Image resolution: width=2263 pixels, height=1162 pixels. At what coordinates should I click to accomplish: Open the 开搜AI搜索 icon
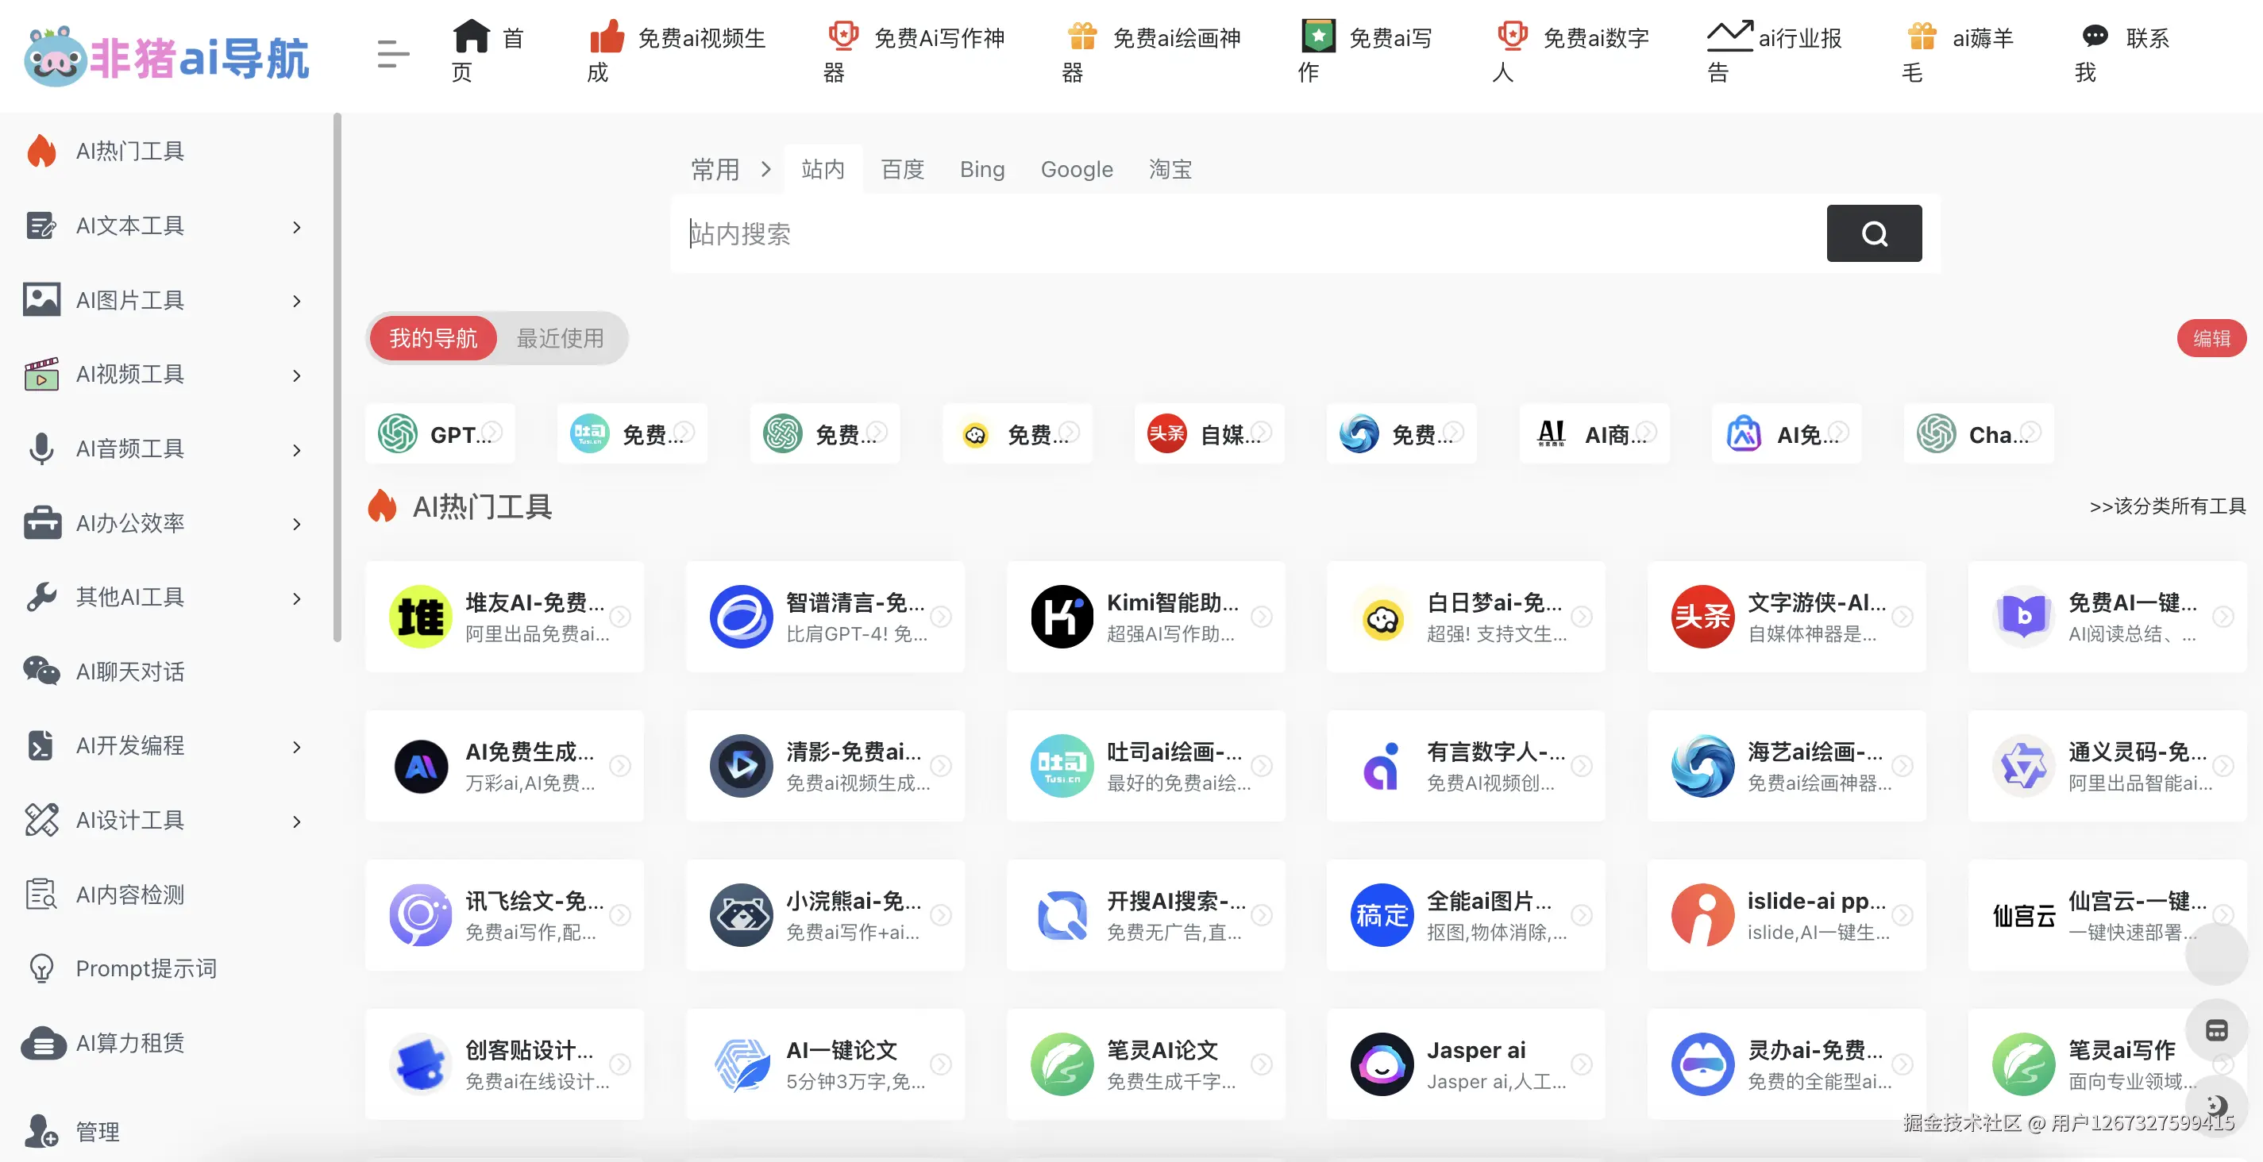pyautogui.click(x=1062, y=915)
